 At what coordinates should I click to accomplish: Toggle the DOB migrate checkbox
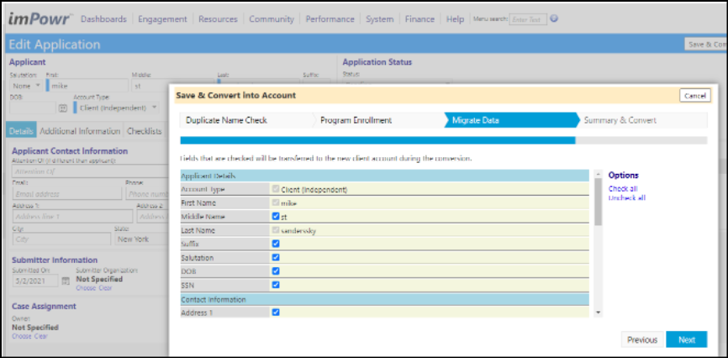(x=276, y=271)
